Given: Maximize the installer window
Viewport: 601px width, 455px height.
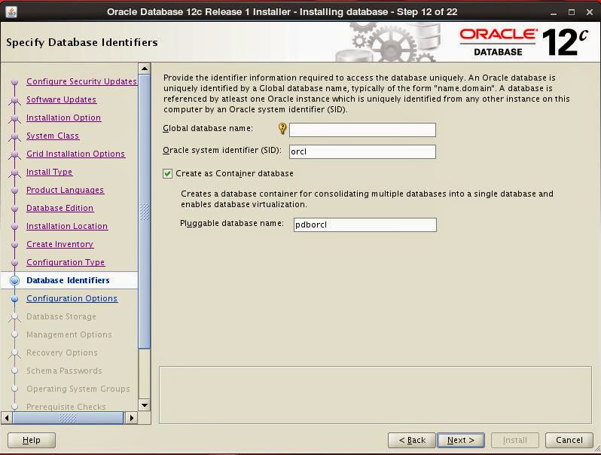Looking at the screenshot, I should coord(572,12).
